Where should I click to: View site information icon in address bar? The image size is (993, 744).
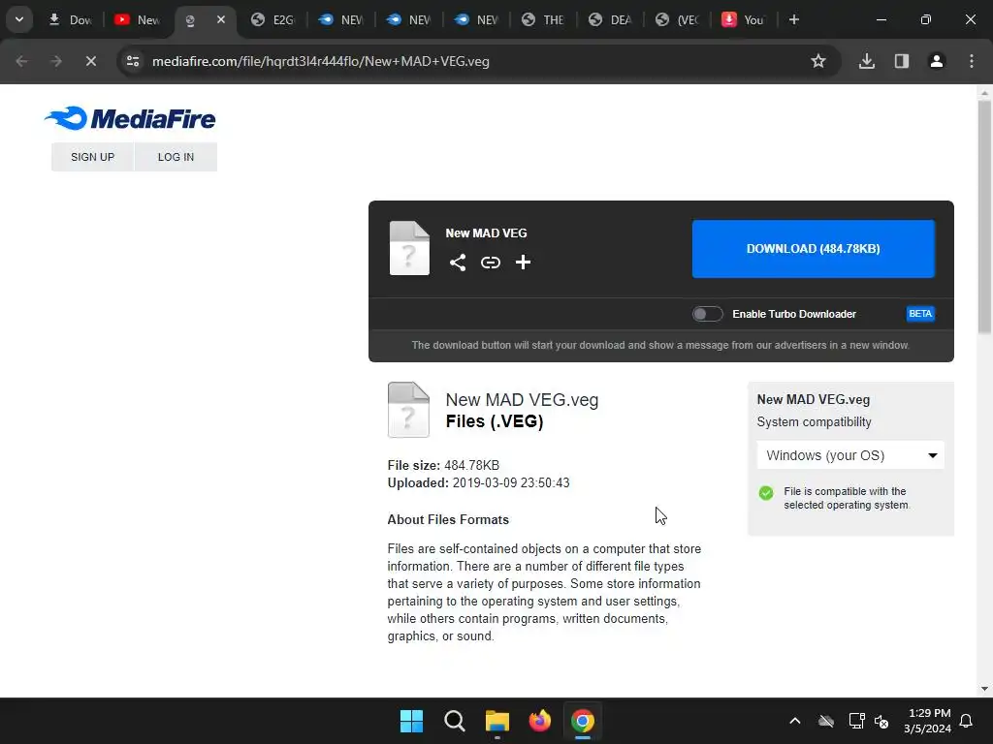(x=133, y=61)
